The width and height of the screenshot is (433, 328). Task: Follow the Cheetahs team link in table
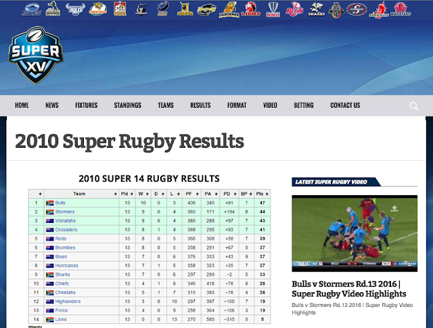[66, 293]
